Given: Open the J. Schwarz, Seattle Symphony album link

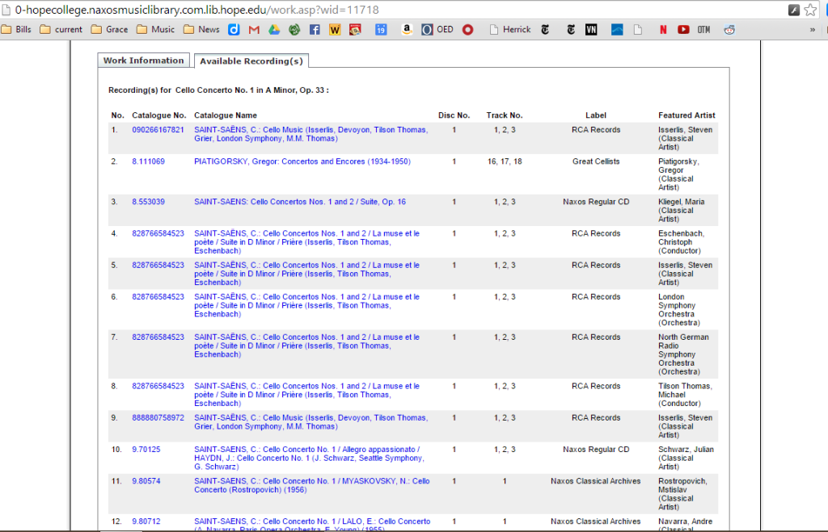Looking at the screenshot, I should pos(309,458).
